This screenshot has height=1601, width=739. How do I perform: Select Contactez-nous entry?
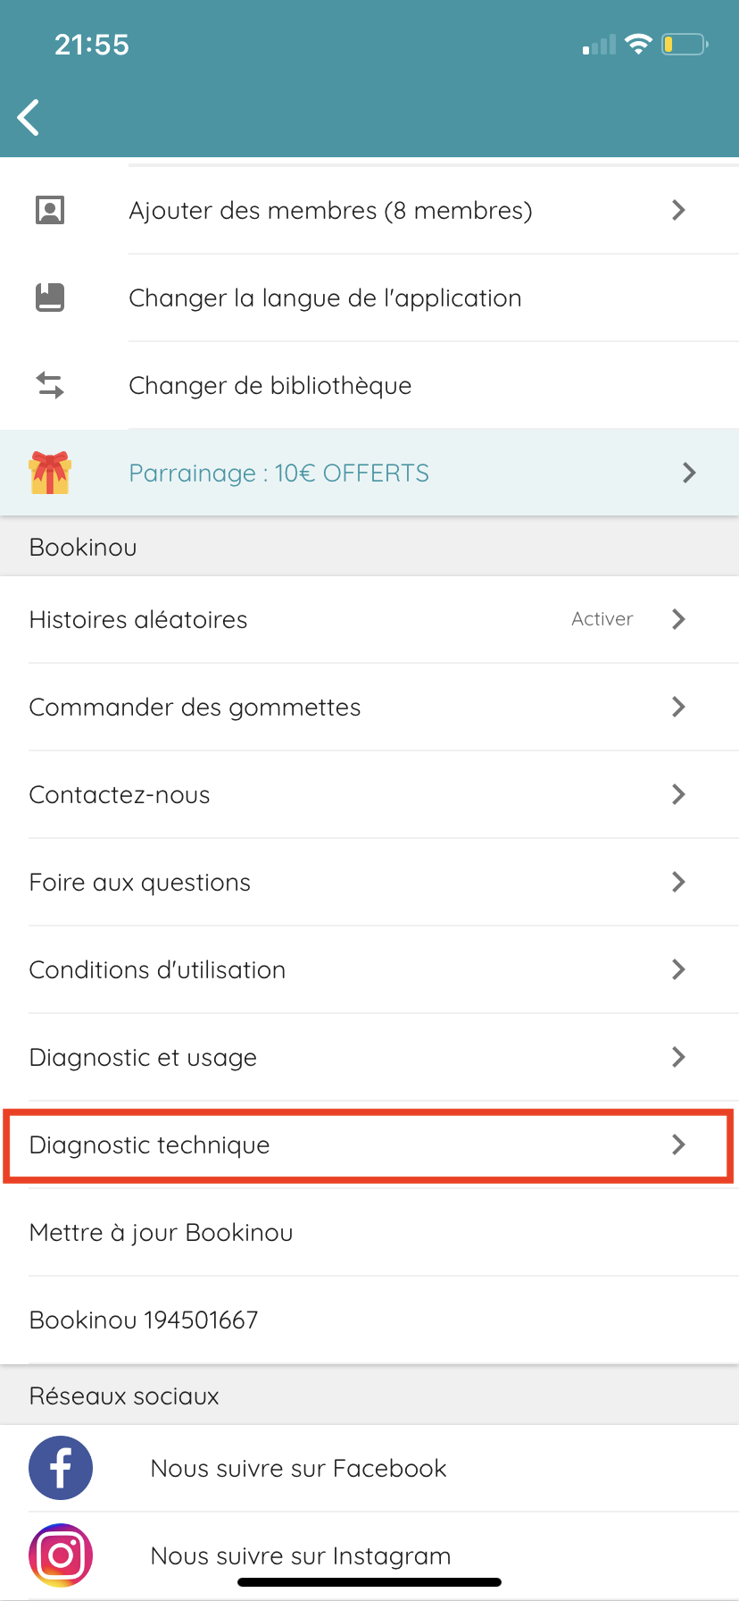pyautogui.click(x=369, y=794)
